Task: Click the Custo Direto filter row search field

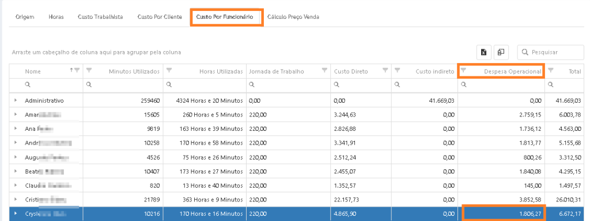Action: pos(361,85)
